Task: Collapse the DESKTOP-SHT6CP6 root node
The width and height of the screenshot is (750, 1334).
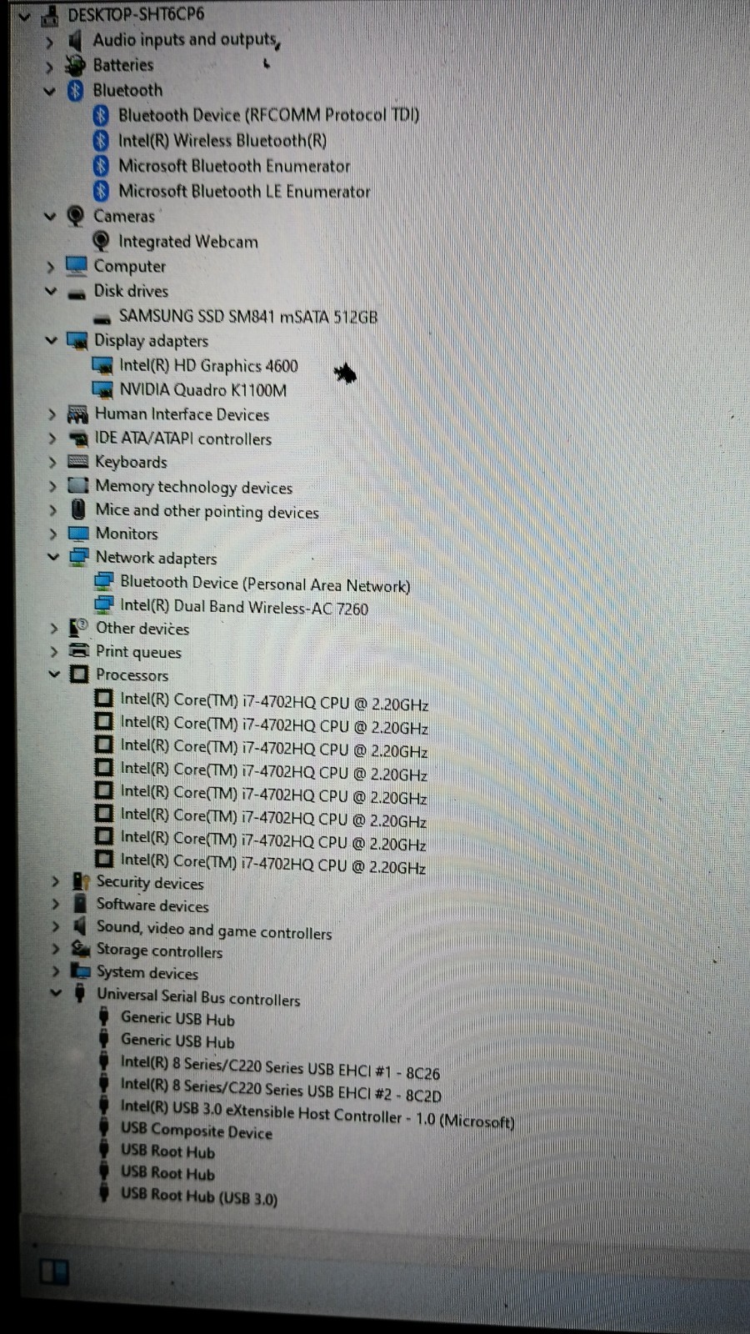Action: pyautogui.click(x=24, y=15)
